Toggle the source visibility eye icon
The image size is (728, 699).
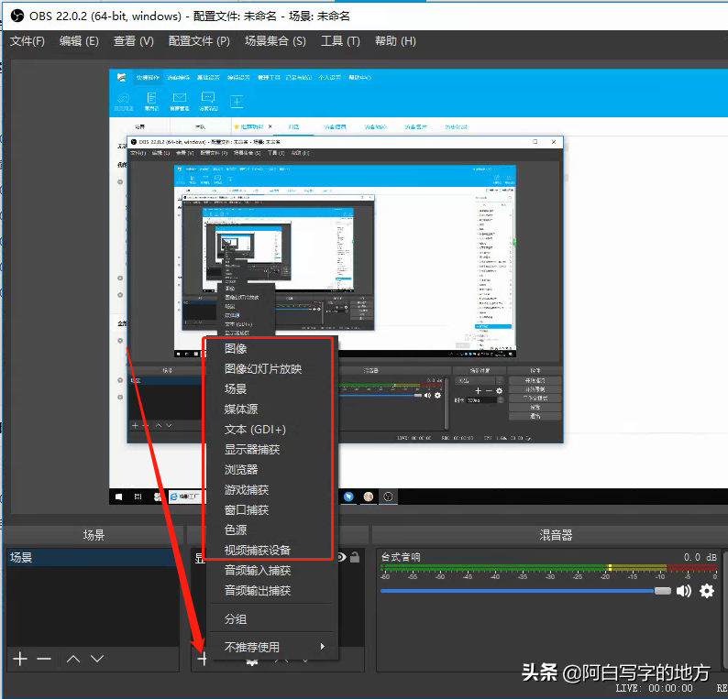coord(342,556)
